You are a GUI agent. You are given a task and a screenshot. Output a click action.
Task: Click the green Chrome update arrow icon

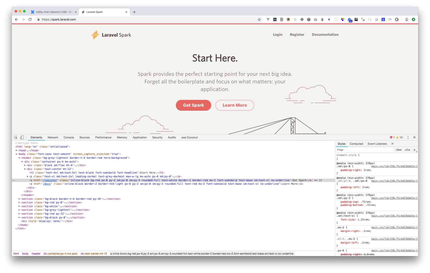tap(413, 19)
